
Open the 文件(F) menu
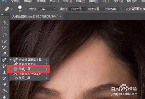pyautogui.click(x=15, y=1)
